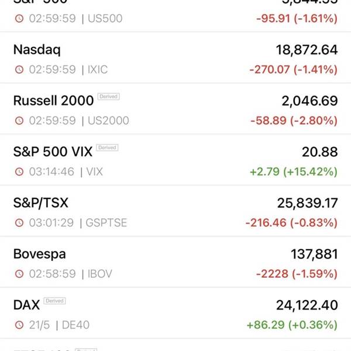Tap Russell 2000 change -58.89 (-2.80%)
This screenshot has width=351, height=351.
tap(294, 121)
